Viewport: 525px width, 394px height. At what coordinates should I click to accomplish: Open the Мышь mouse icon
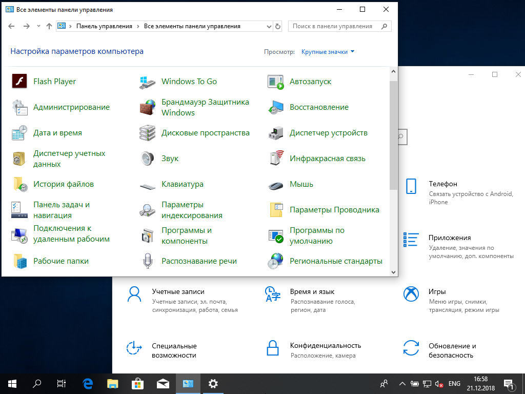[276, 184]
